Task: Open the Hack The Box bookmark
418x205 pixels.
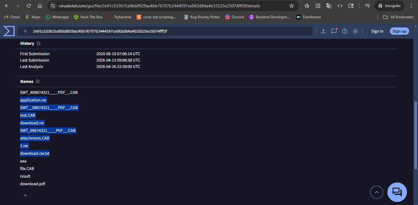Action: 88,17
